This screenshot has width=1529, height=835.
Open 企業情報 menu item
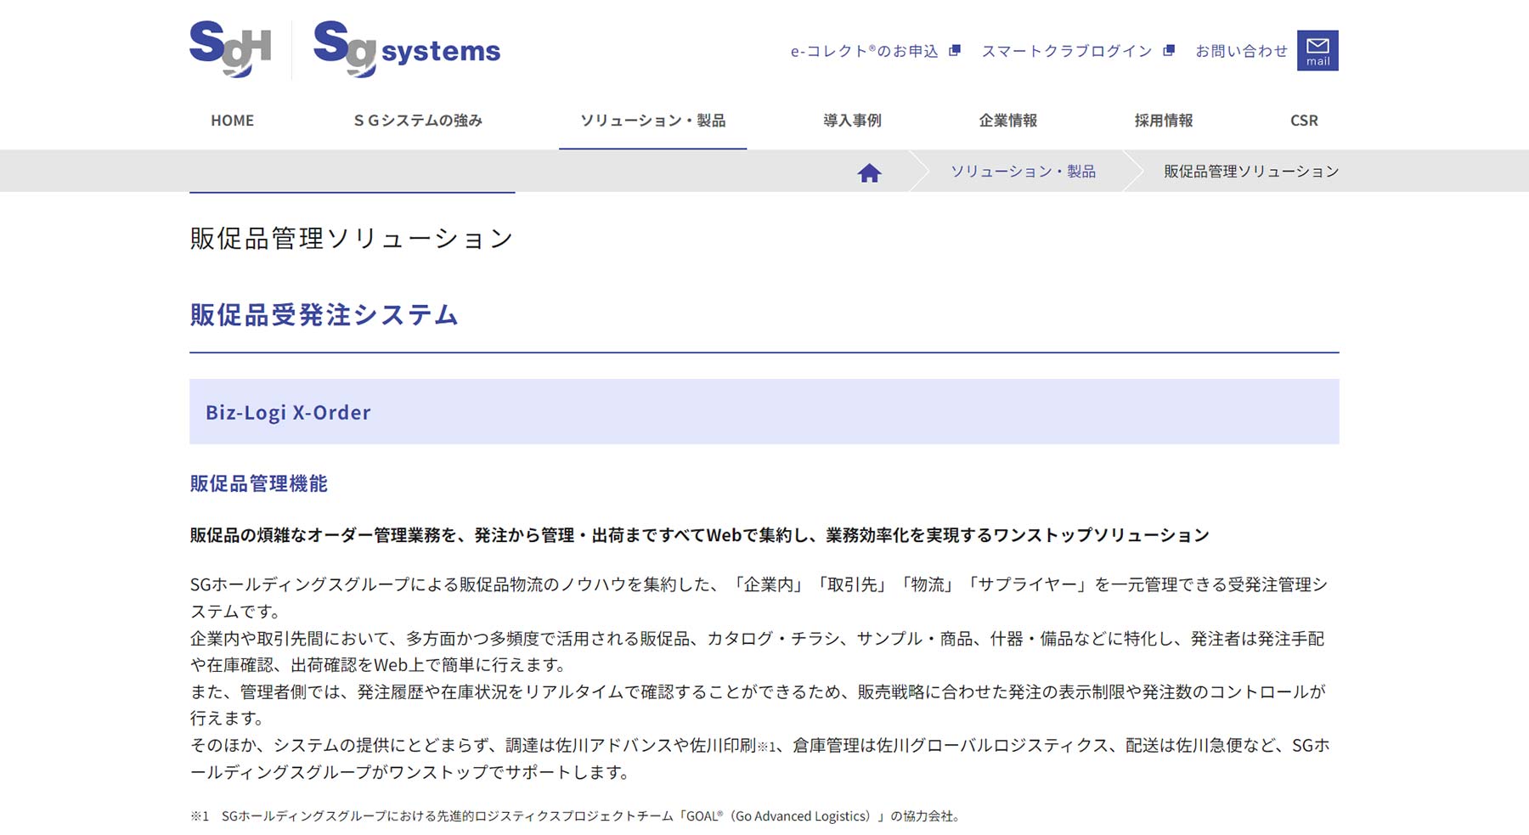tap(1007, 121)
